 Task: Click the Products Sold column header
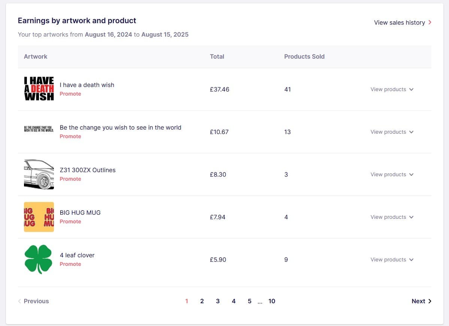[x=304, y=56]
